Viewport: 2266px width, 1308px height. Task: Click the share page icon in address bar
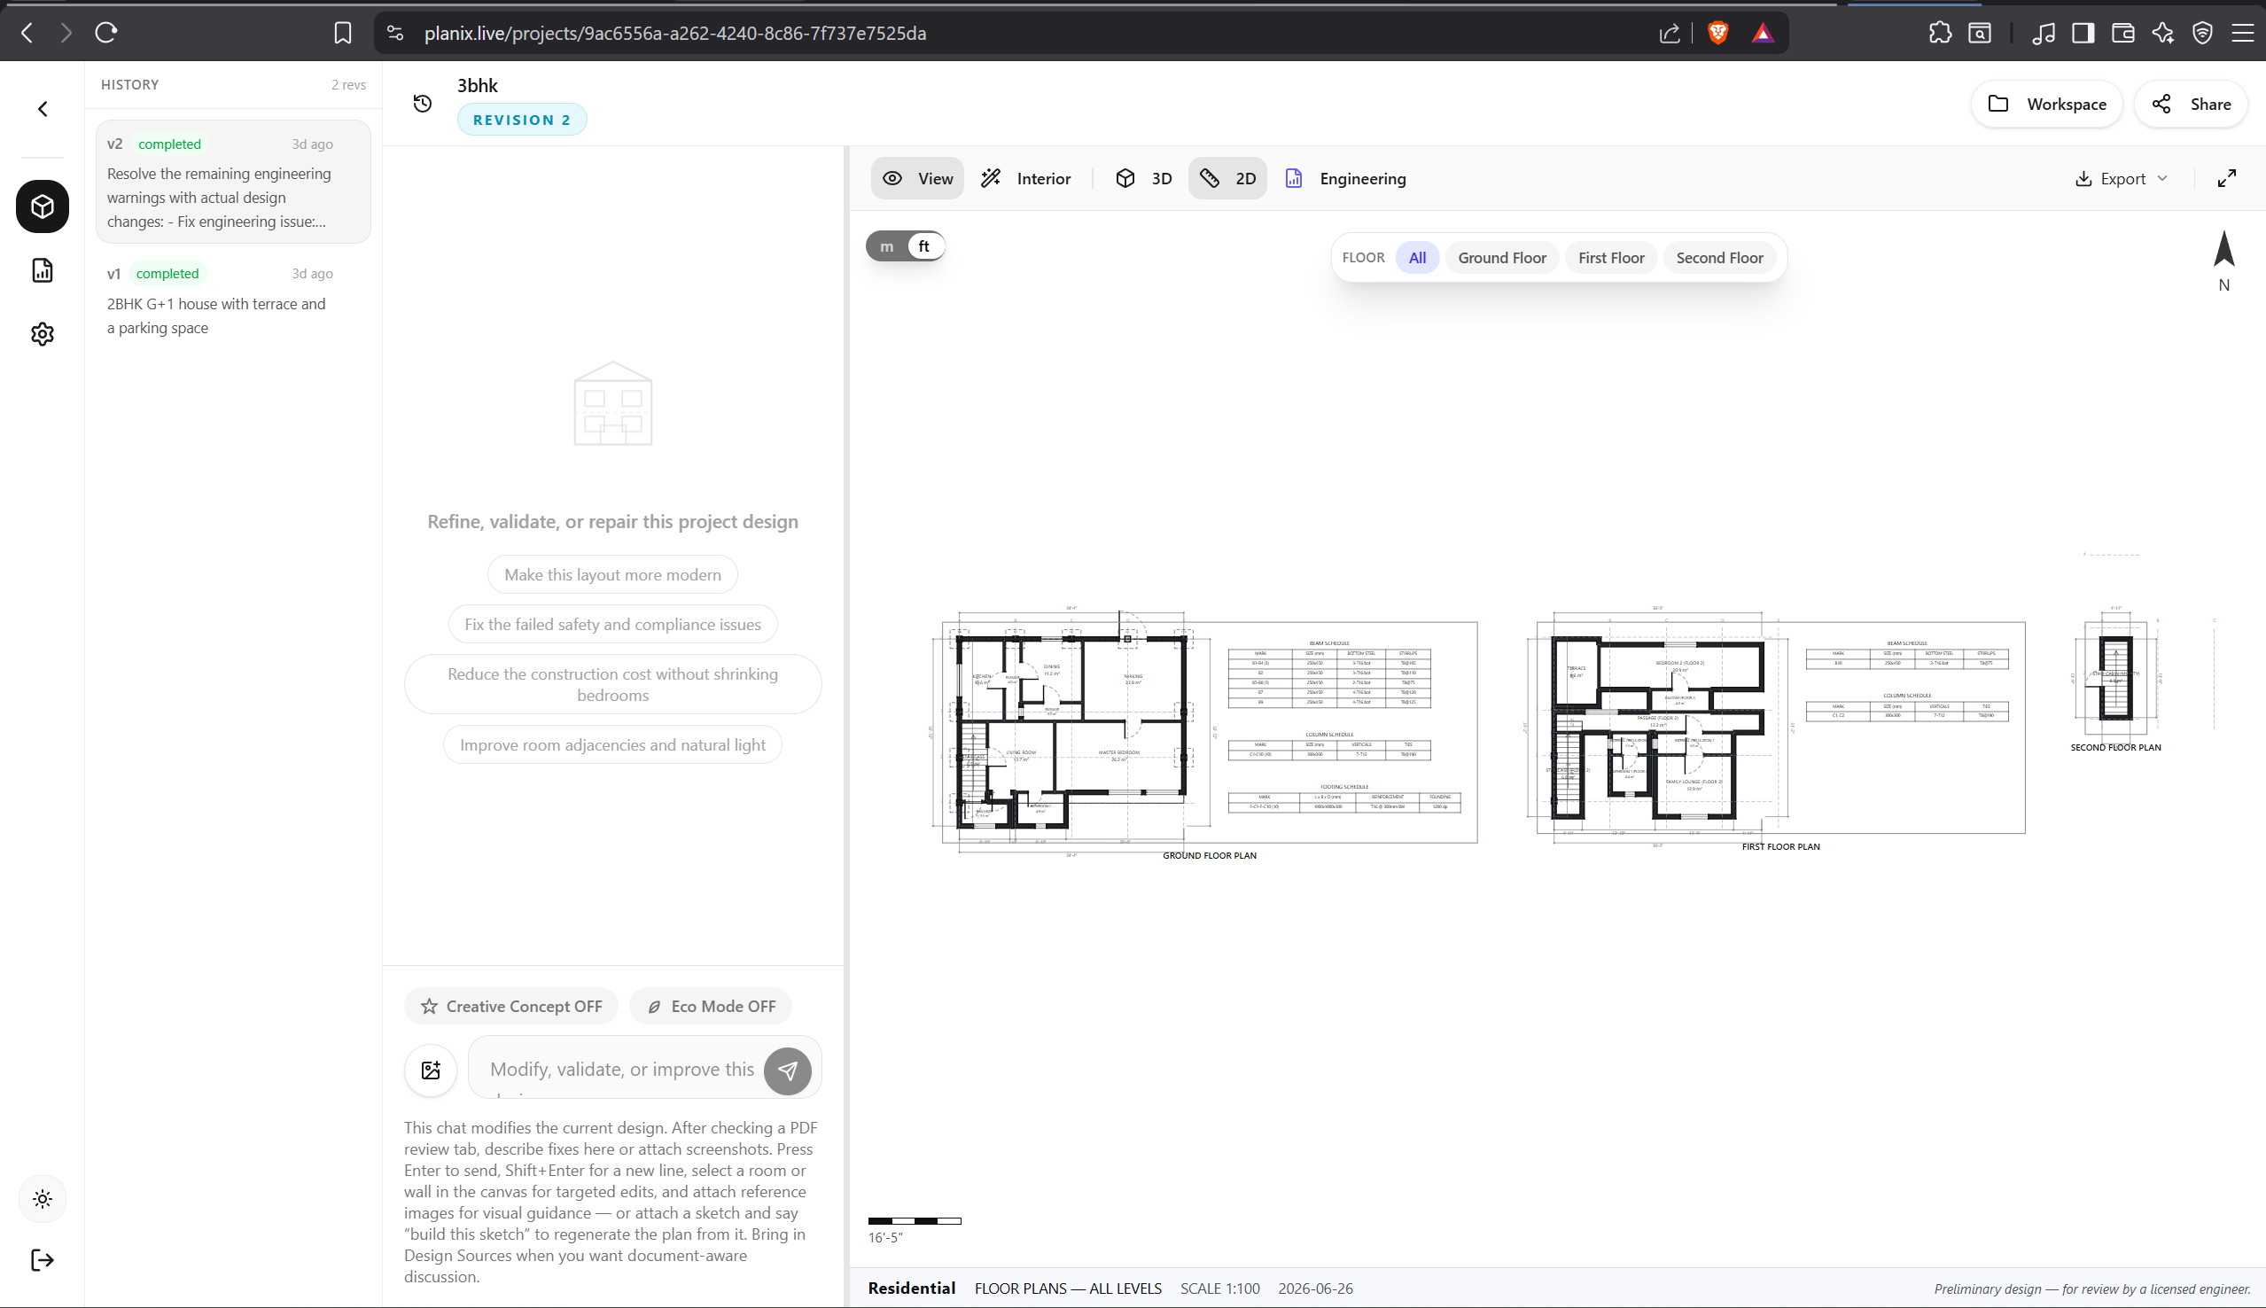click(1669, 34)
